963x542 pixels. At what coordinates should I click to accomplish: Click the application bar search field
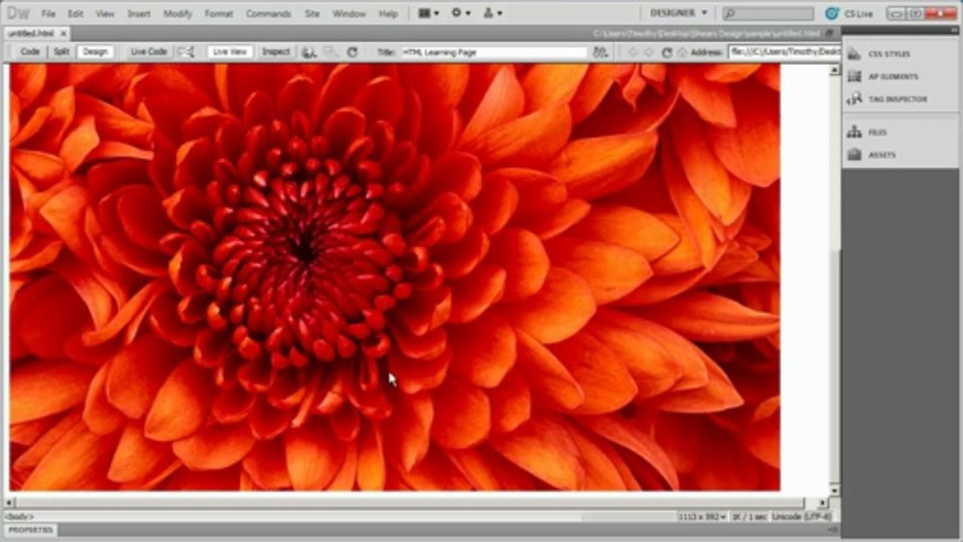[x=769, y=14]
